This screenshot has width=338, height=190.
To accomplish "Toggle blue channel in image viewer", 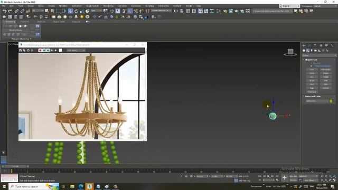I will pos(48,50).
